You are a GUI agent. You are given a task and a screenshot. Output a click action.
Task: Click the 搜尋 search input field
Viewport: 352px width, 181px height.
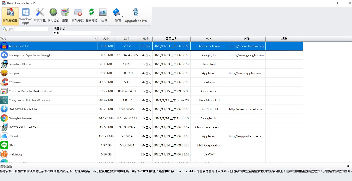(28, 29)
